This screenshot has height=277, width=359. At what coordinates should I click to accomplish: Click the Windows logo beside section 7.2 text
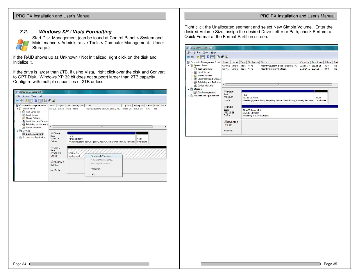22,45
